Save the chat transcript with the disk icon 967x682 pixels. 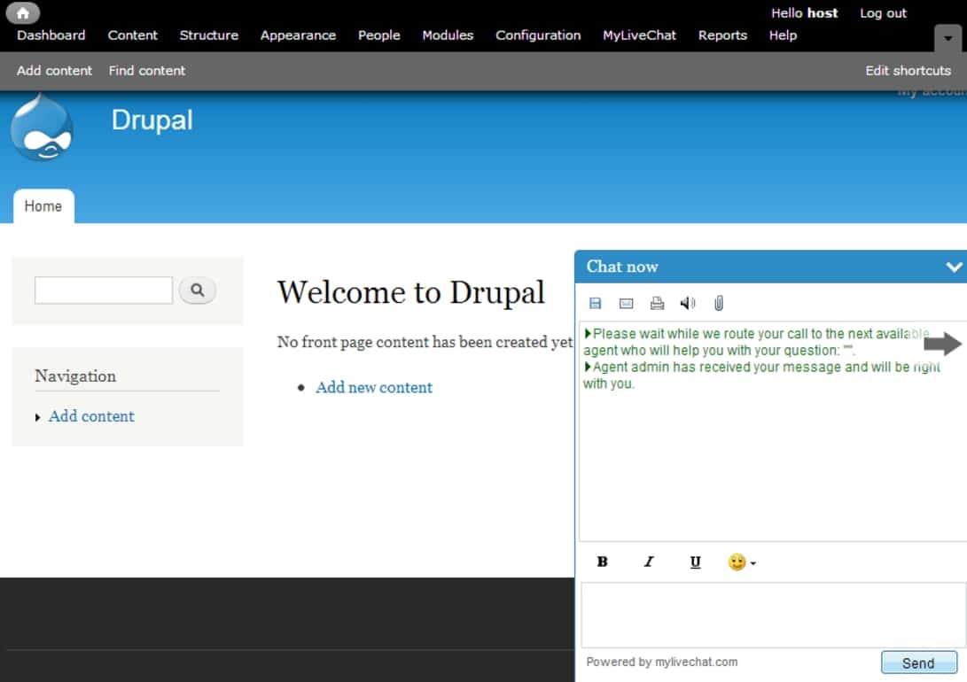(x=595, y=303)
